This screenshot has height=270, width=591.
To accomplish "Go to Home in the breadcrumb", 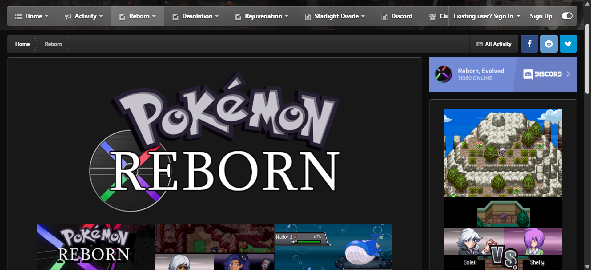I will (x=22, y=44).
